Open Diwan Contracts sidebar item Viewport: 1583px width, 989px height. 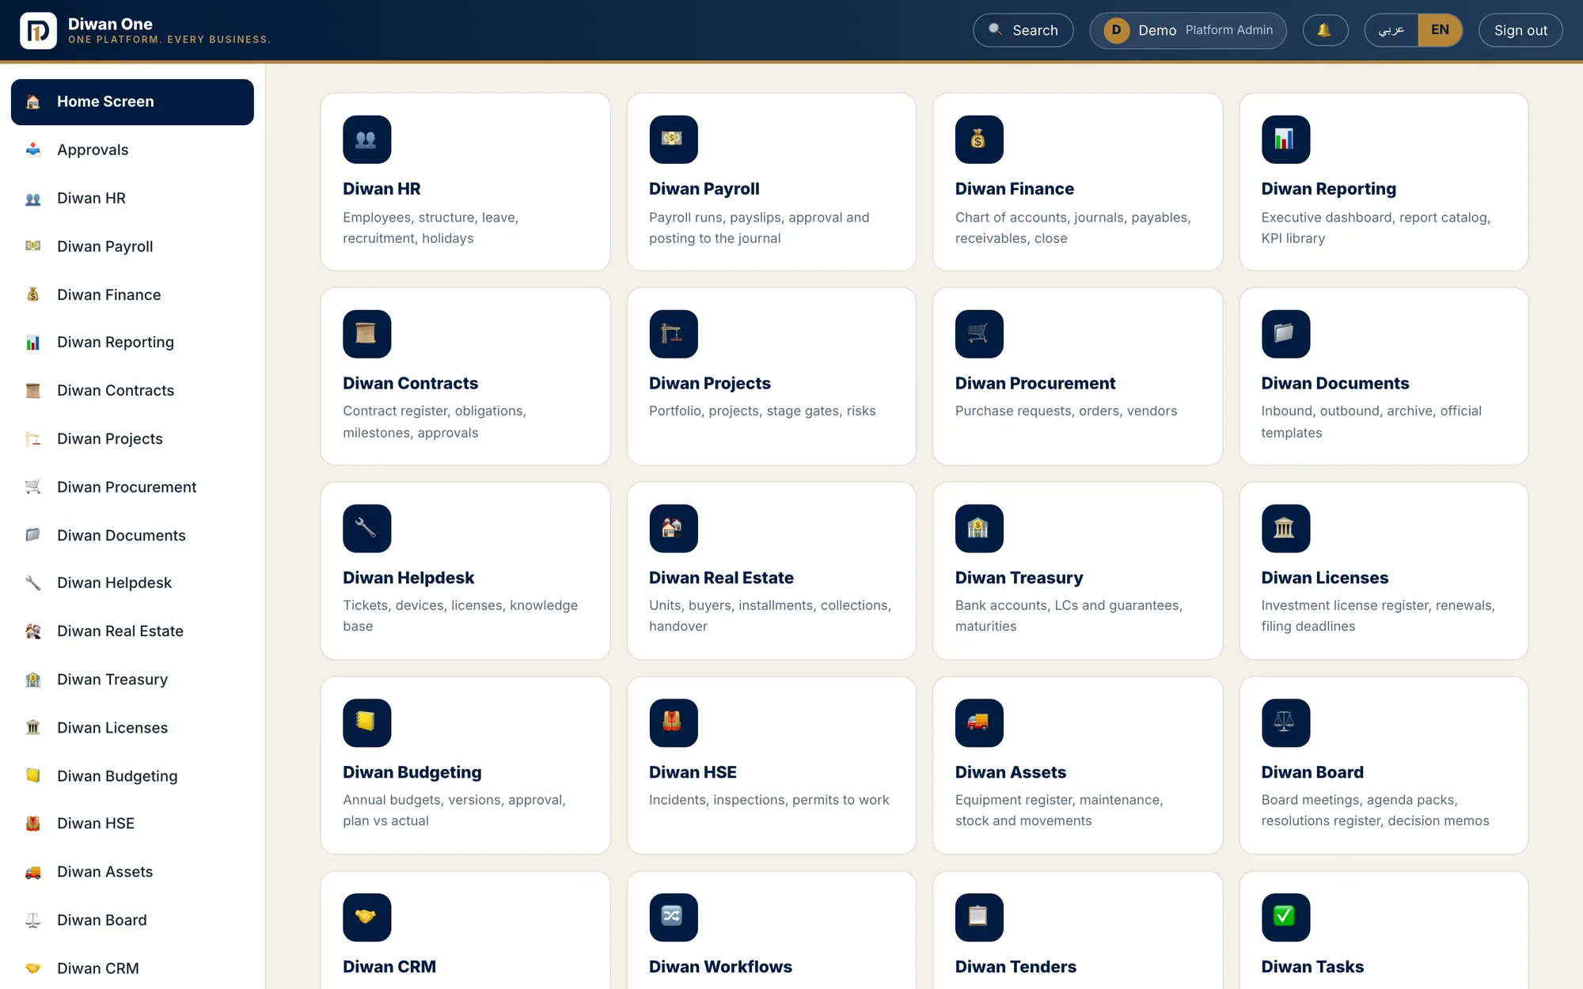132,390
